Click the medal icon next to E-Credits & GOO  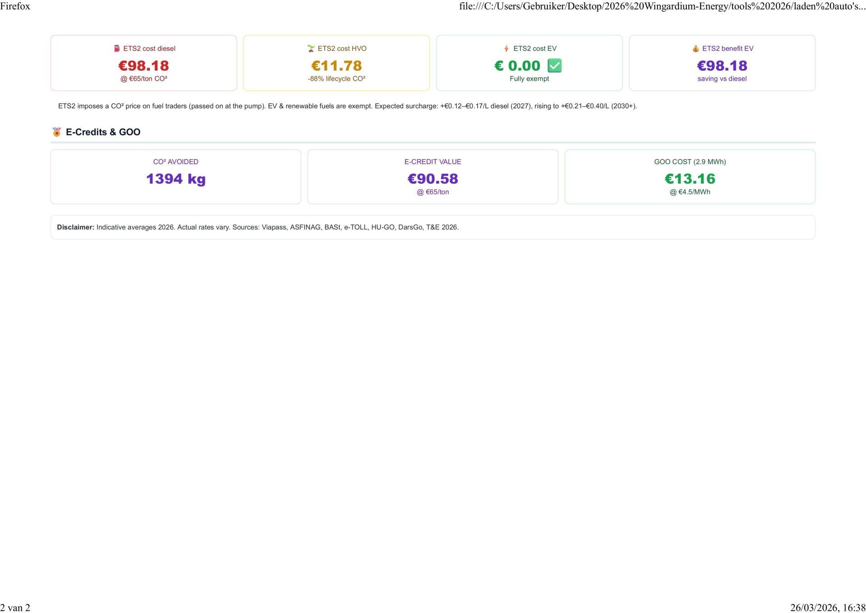tap(57, 132)
